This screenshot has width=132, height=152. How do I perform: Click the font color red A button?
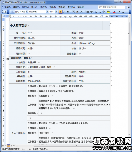[114, 12]
